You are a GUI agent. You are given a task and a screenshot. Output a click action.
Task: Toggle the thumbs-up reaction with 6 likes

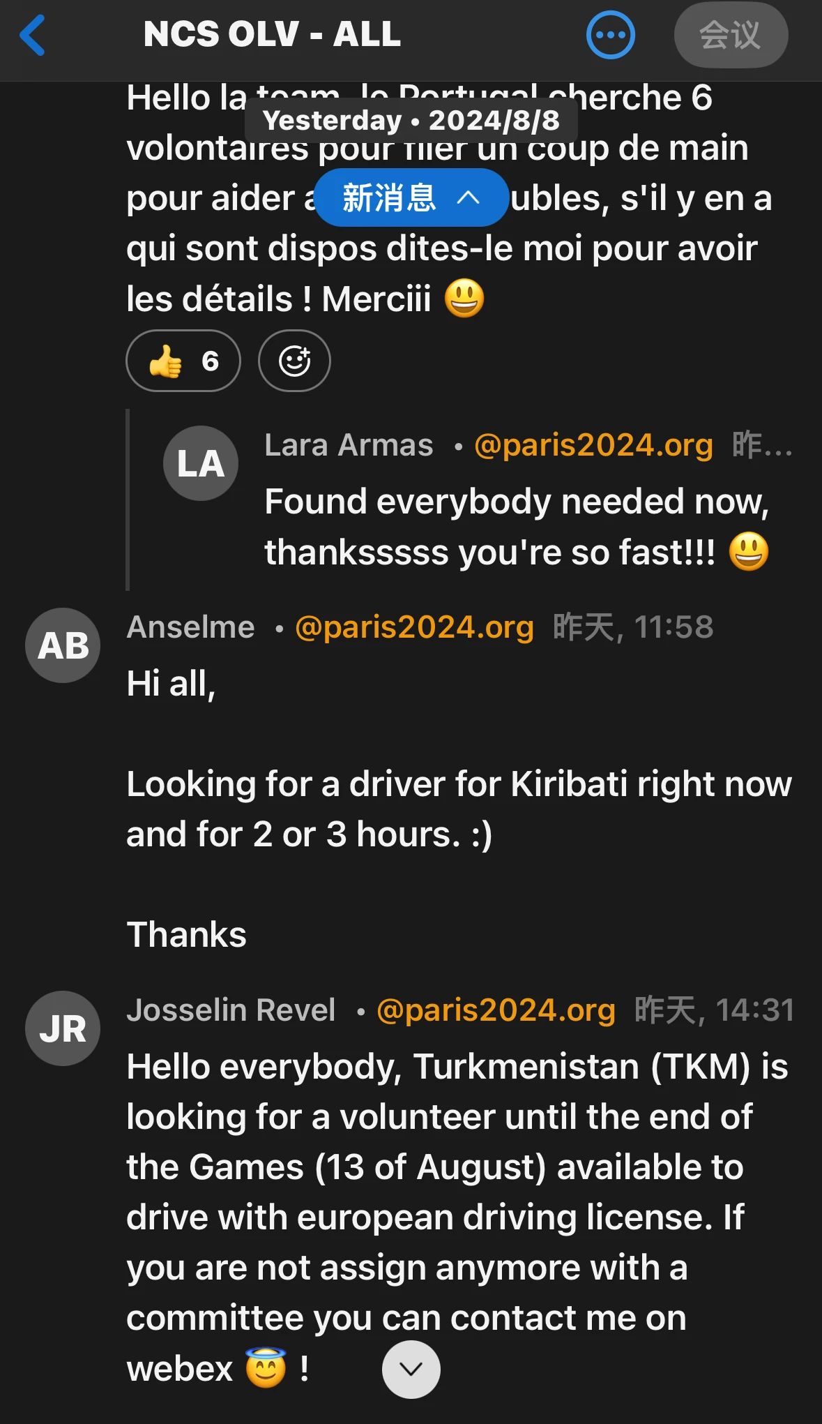(x=183, y=361)
